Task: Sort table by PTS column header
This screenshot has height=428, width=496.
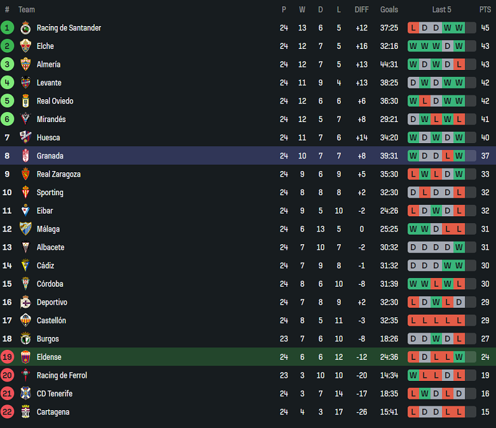Action: [x=485, y=10]
